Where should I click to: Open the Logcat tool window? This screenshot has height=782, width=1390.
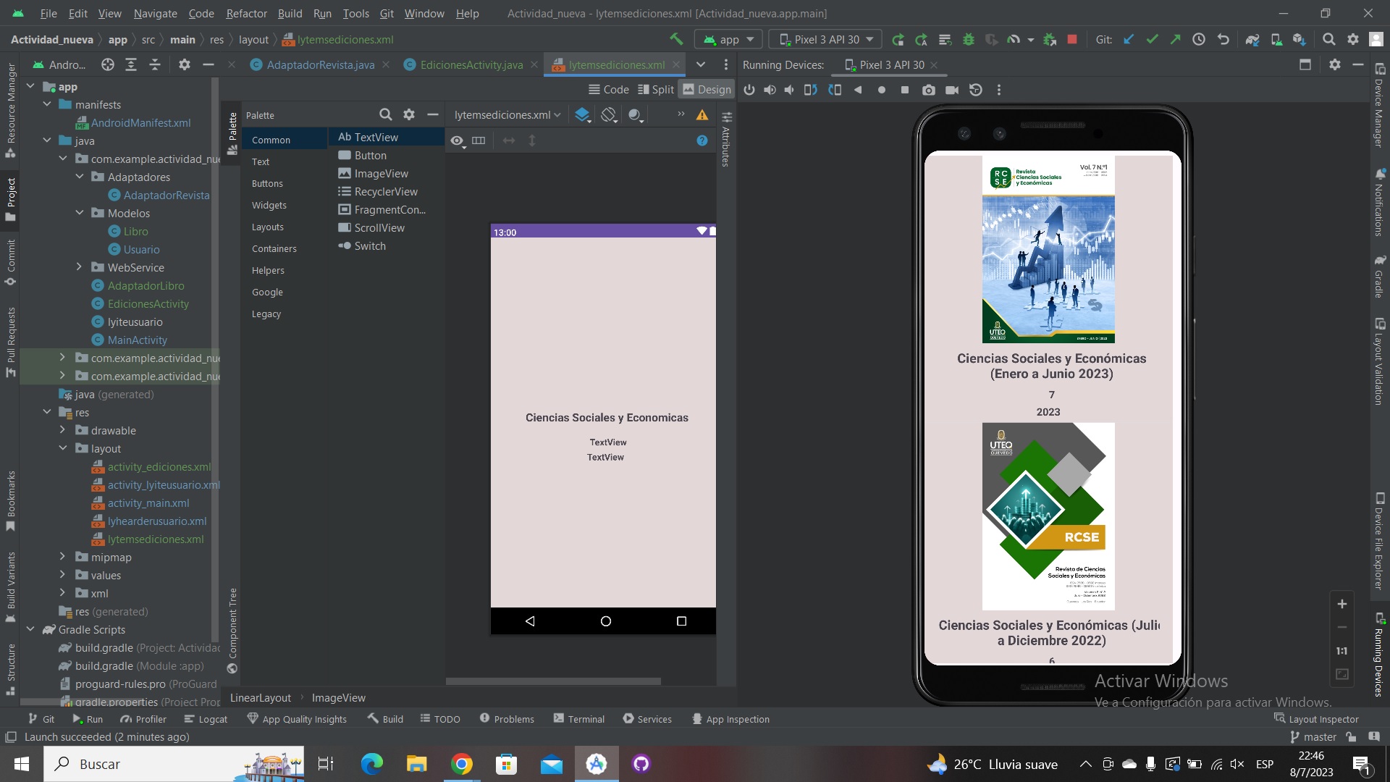[206, 719]
